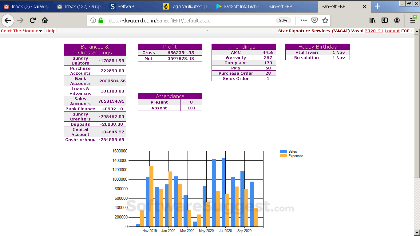This screenshot has width=420, height=236.
Task: Show site information via the padlock icon
Action: [101, 21]
